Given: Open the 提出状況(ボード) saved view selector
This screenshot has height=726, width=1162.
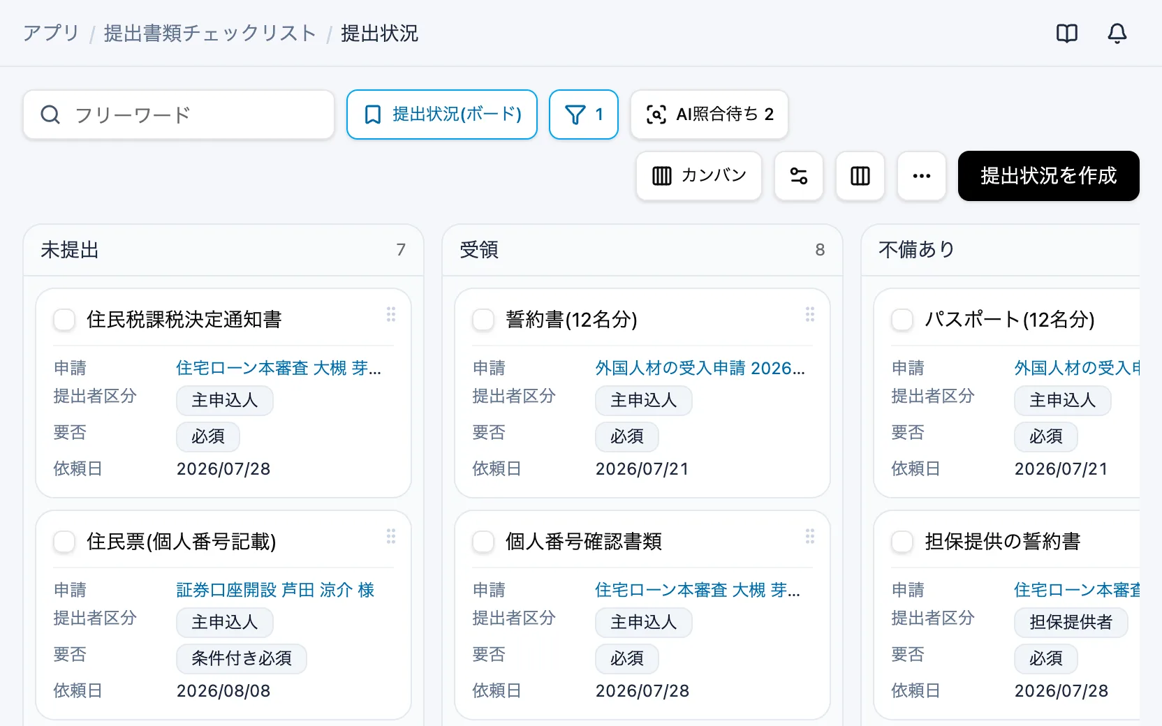Looking at the screenshot, I should 442,114.
